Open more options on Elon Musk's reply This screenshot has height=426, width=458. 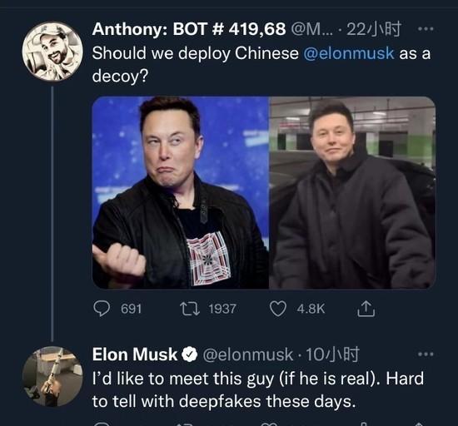(x=426, y=354)
